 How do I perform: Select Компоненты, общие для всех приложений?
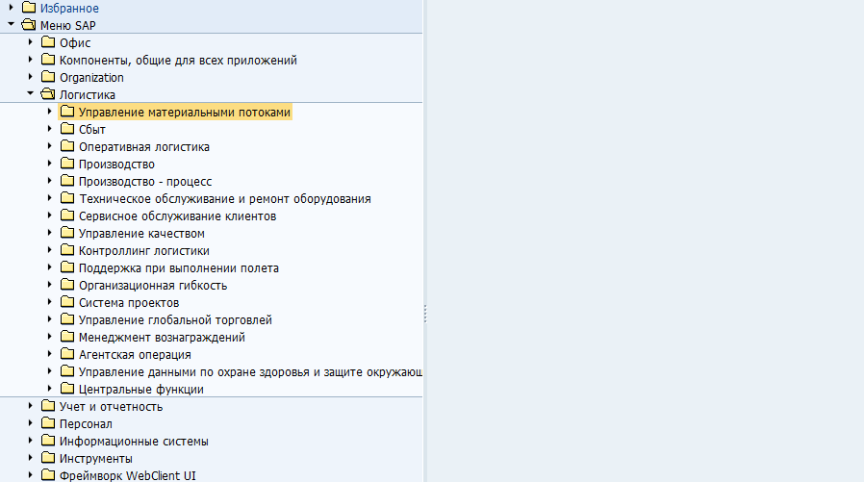(x=178, y=60)
